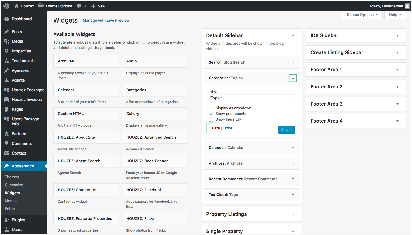Click the Comments speech bubble sidebar icon
This screenshot has height=235, width=412.
click(7, 143)
